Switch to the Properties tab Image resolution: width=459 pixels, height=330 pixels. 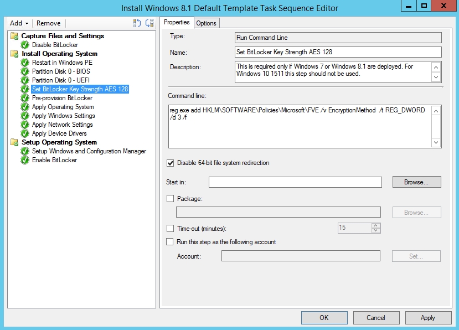(177, 23)
